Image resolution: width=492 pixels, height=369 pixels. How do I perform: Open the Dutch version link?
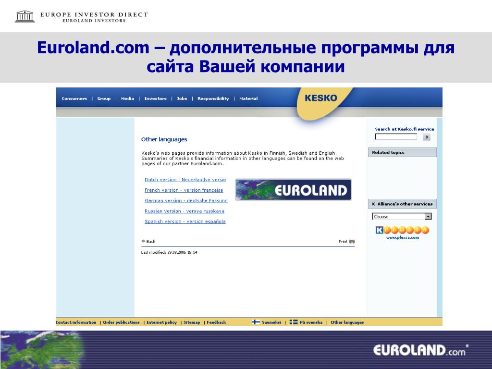coord(185,180)
